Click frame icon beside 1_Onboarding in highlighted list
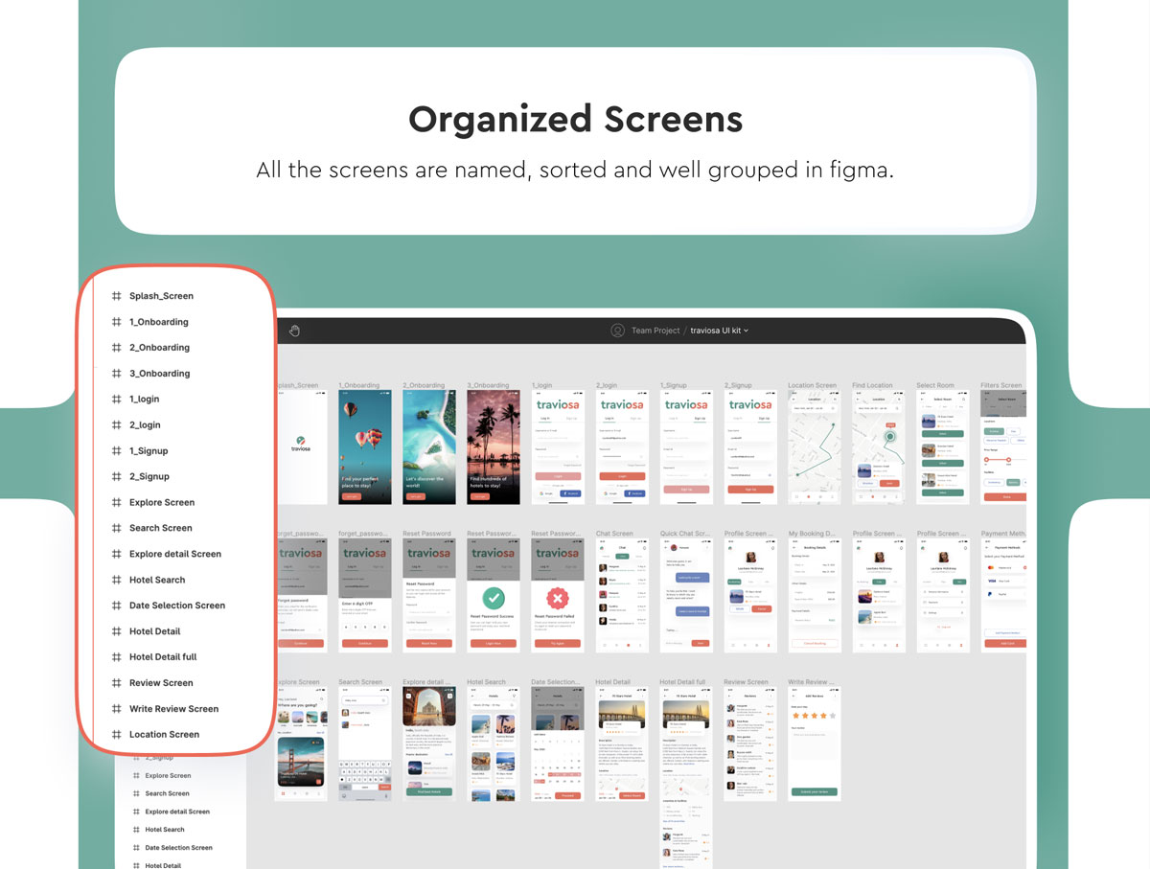The width and height of the screenshot is (1150, 869). click(x=116, y=322)
